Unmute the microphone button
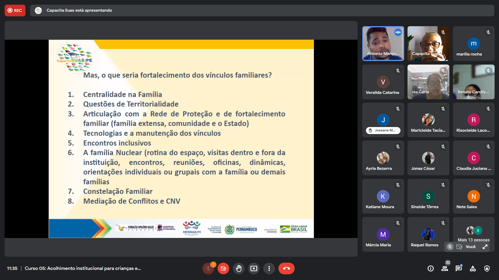The width and height of the screenshot is (499, 280). click(x=208, y=268)
